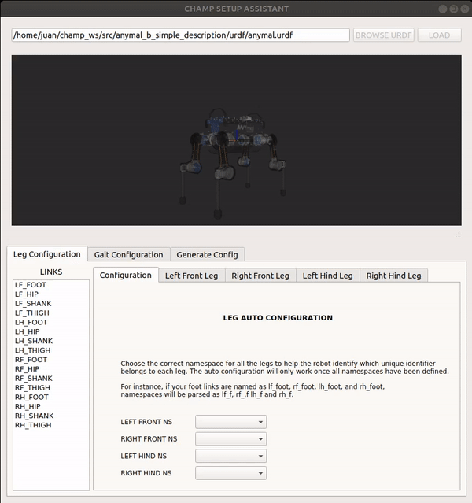Select RF_SHANK in the links list

coord(34,378)
